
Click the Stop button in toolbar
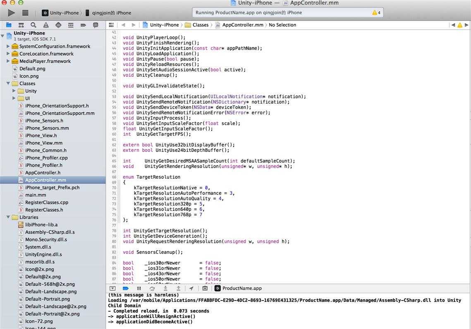25,13
